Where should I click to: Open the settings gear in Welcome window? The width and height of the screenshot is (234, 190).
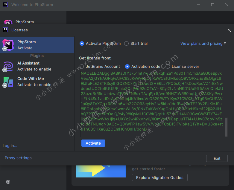[8, 182]
